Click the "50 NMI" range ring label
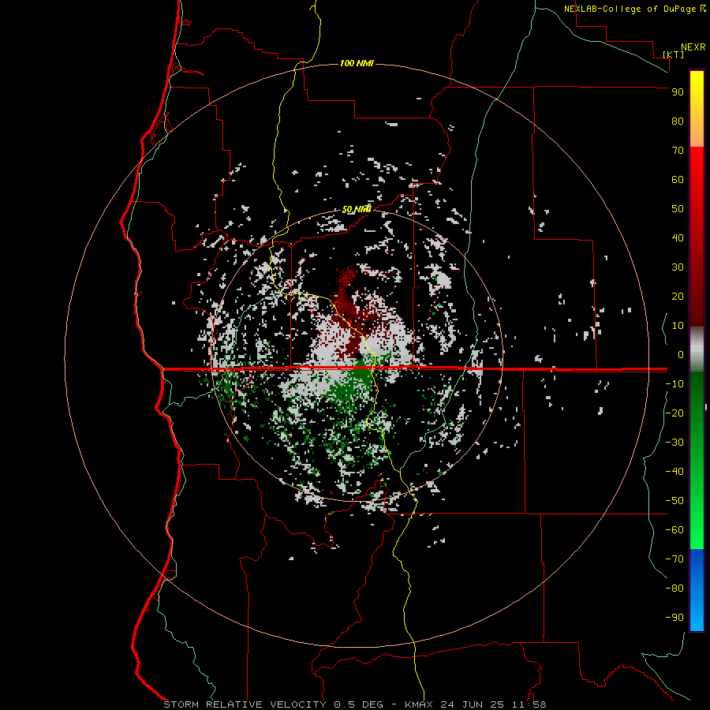 357,209
